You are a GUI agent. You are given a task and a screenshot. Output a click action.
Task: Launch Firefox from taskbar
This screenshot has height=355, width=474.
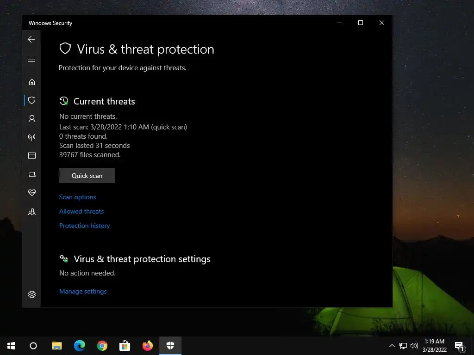148,346
